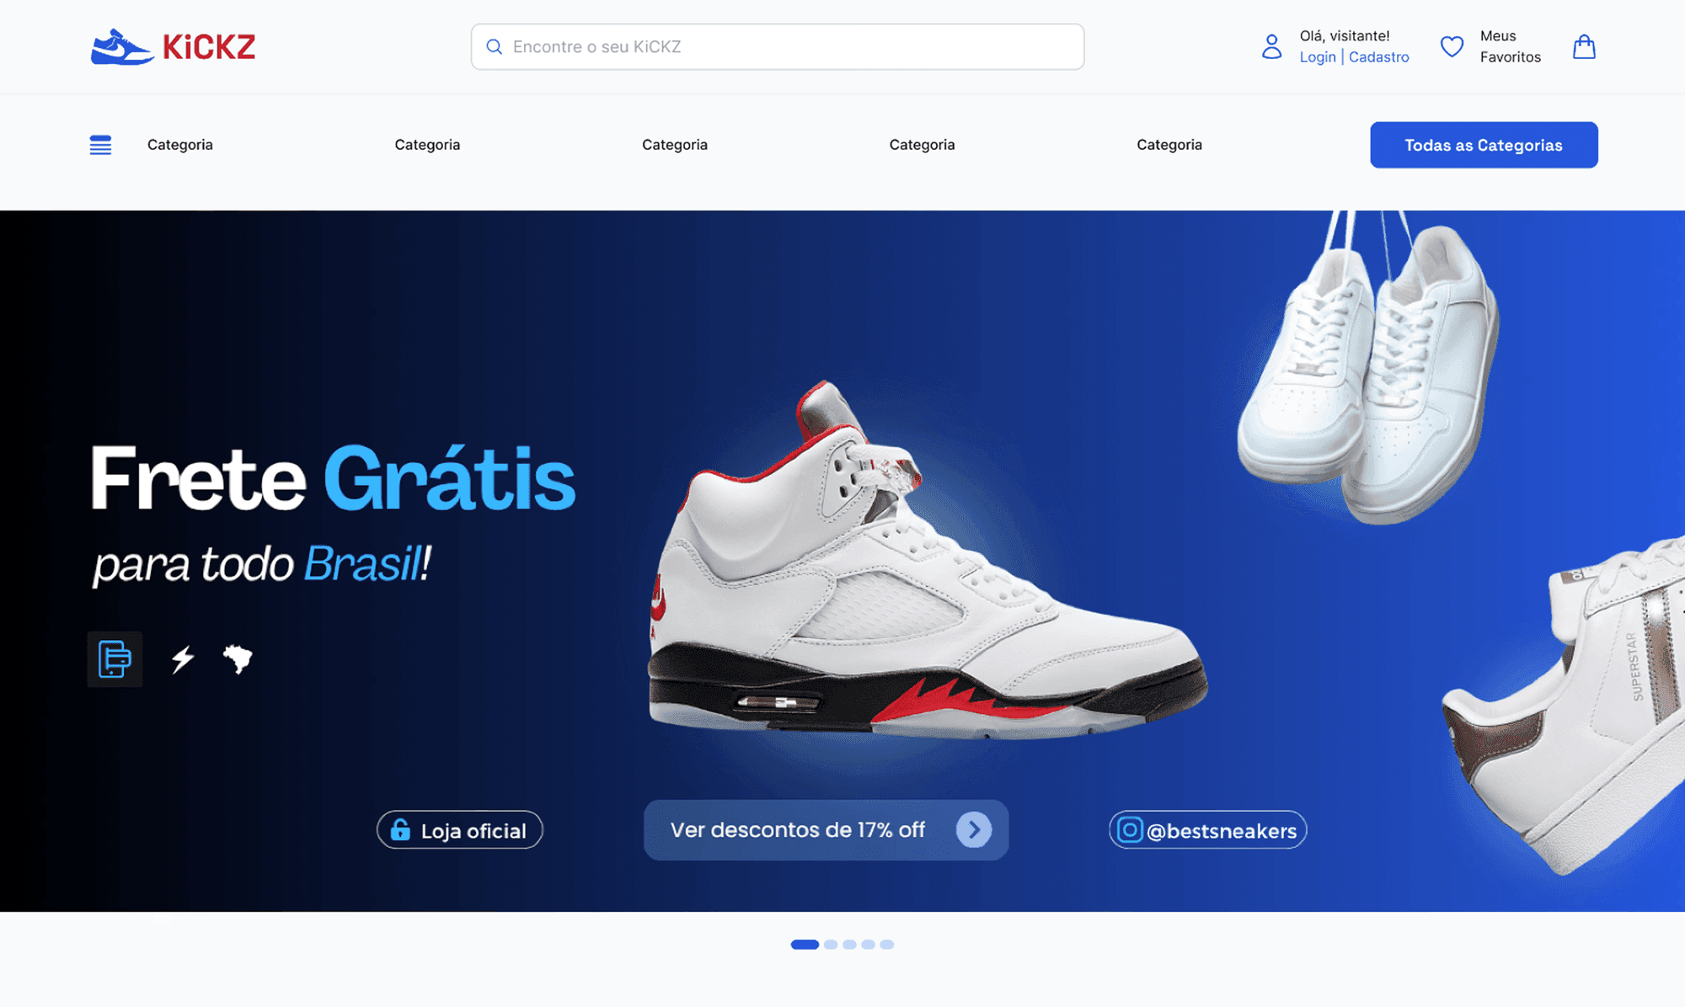Viewport: 1685px width, 1007px height.
Task: Click the lock icon in Loja oficial
Action: tap(400, 830)
